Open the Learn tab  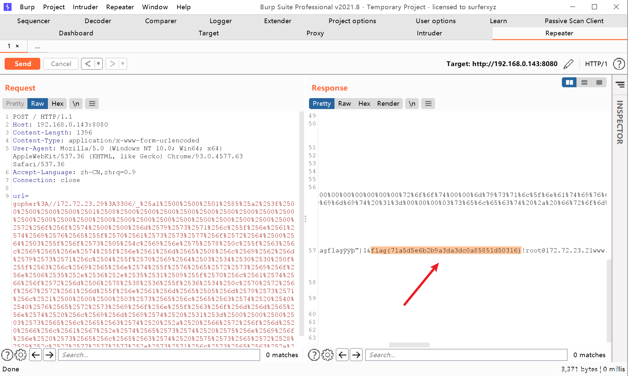pos(498,21)
